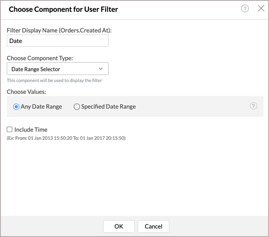Confirm with the OK button
Screen dimensions: 269x237
coord(119,226)
